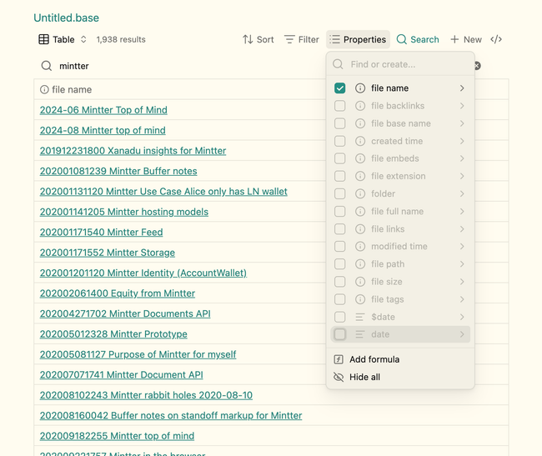
Task: Open 202008102243 Mintter rabbit holes 2020-08-10
Action: (146, 395)
